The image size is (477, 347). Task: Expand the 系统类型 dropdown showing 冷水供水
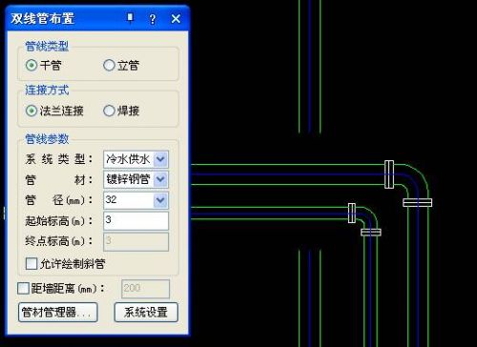[x=160, y=159]
